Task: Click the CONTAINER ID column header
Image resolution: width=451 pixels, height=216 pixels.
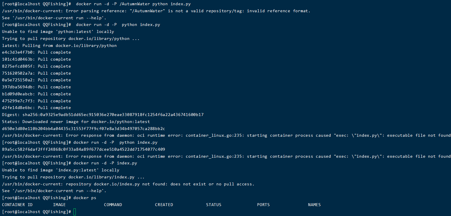Action: pos(17,205)
